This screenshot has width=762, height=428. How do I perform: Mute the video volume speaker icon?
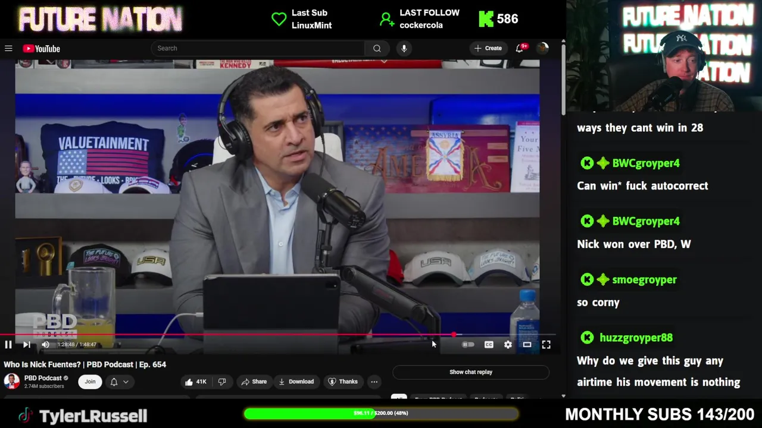[45, 344]
